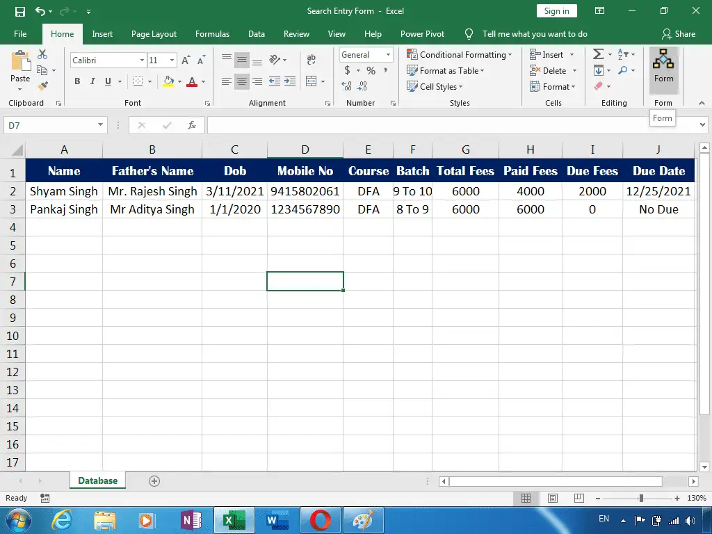712x534 pixels.
Task: Click the Decrease Font Size icon
Action: pos(201,60)
